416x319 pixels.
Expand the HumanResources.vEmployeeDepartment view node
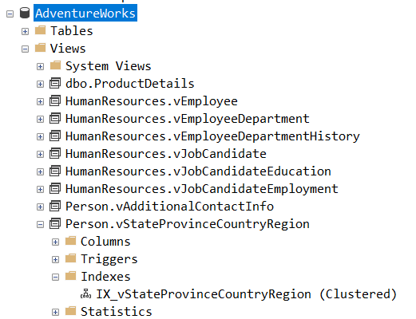coord(40,119)
